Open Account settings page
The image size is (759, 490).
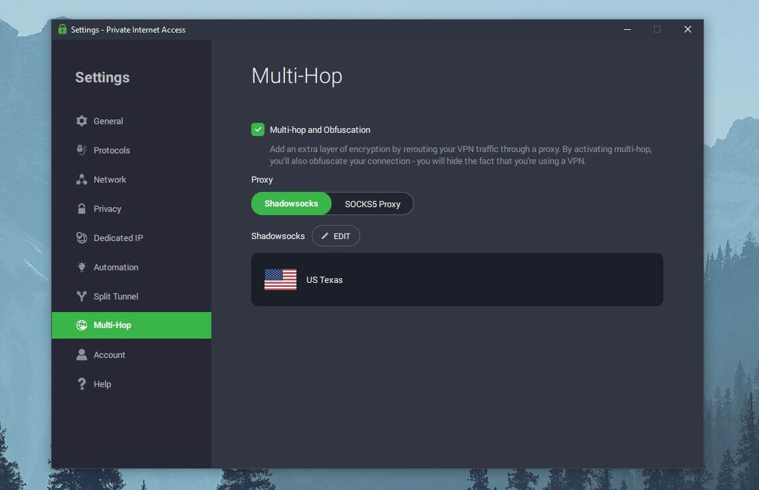pyautogui.click(x=132, y=355)
